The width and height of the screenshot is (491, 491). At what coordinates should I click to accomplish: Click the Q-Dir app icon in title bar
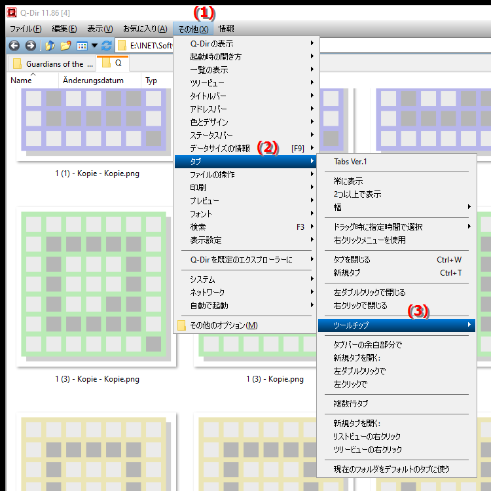tap(12, 13)
